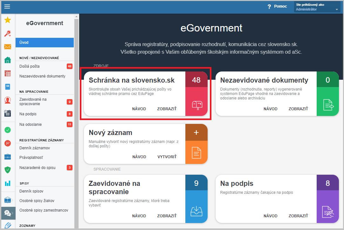Open Na odoslanie in the sidebar

coord(31,125)
